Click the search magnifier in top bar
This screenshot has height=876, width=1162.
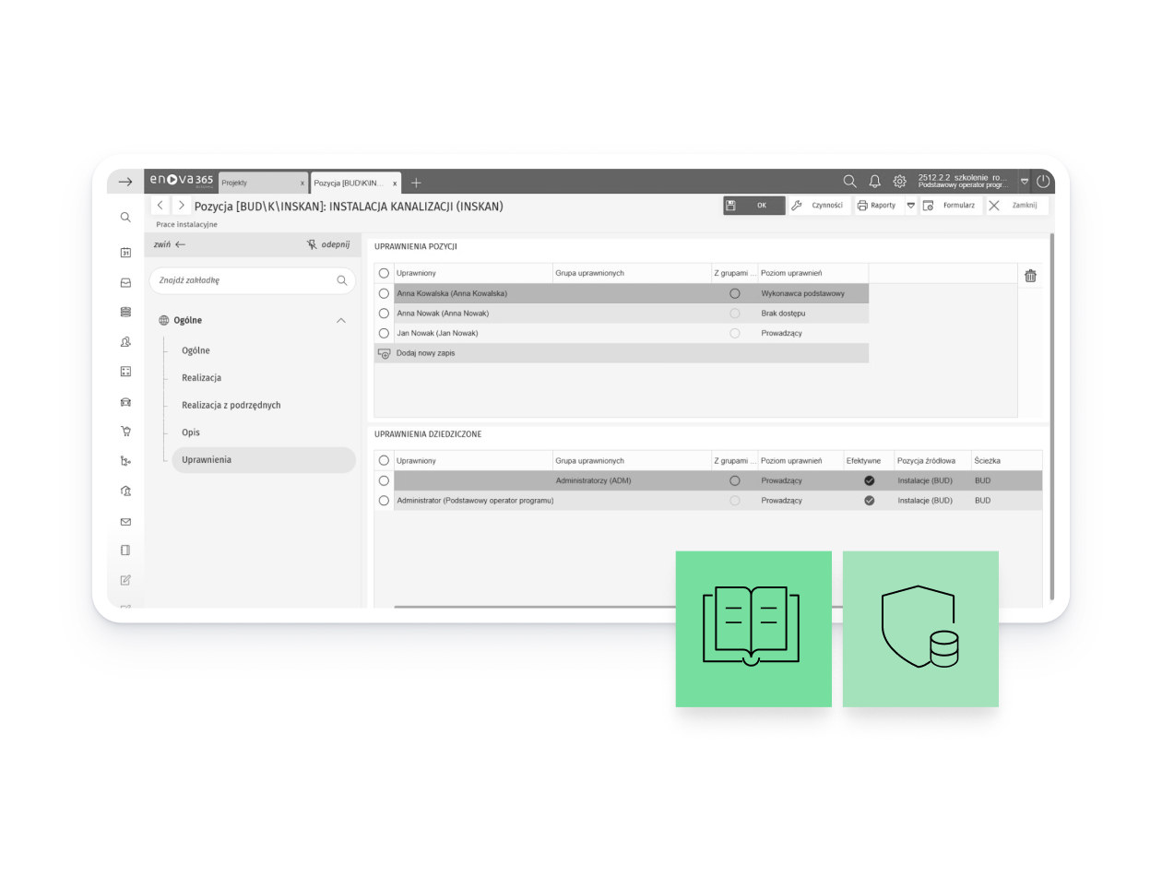point(849,182)
